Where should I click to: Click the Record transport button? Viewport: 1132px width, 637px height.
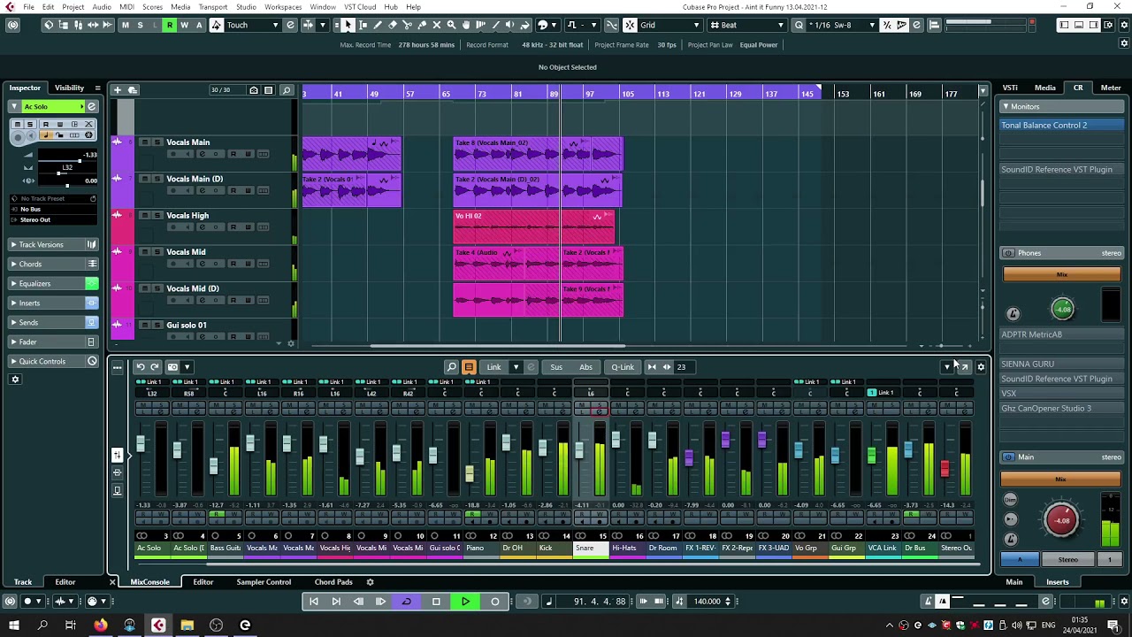[x=494, y=602]
